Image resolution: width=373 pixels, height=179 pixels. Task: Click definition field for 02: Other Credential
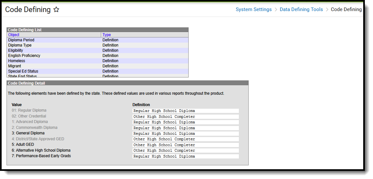click(185, 117)
